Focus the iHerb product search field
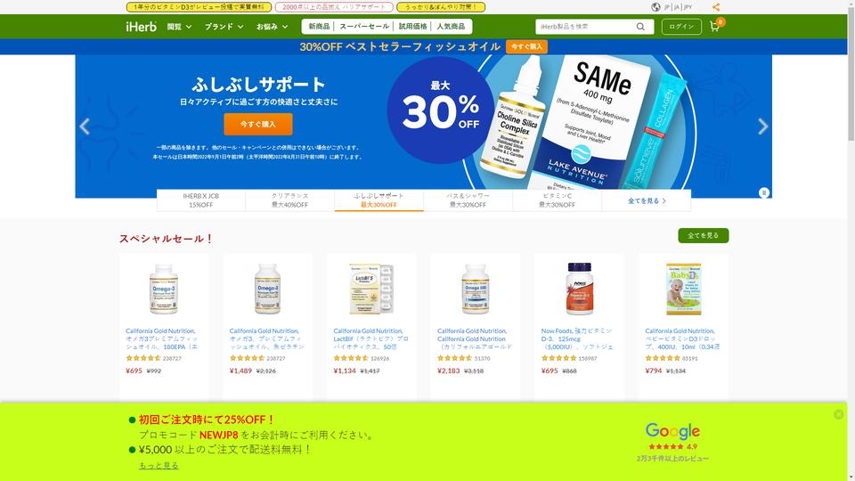This screenshot has width=855, height=481. pyautogui.click(x=586, y=26)
